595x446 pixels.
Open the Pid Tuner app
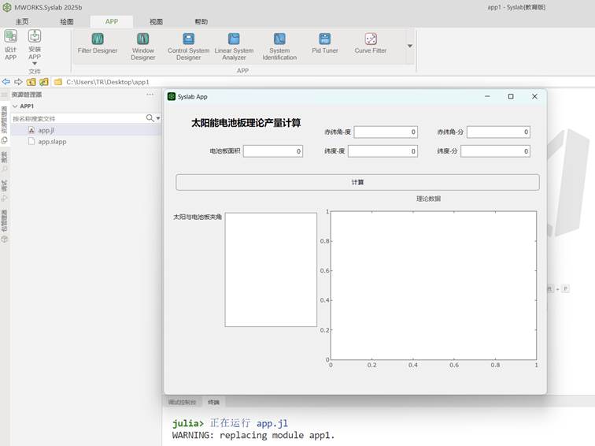325,43
